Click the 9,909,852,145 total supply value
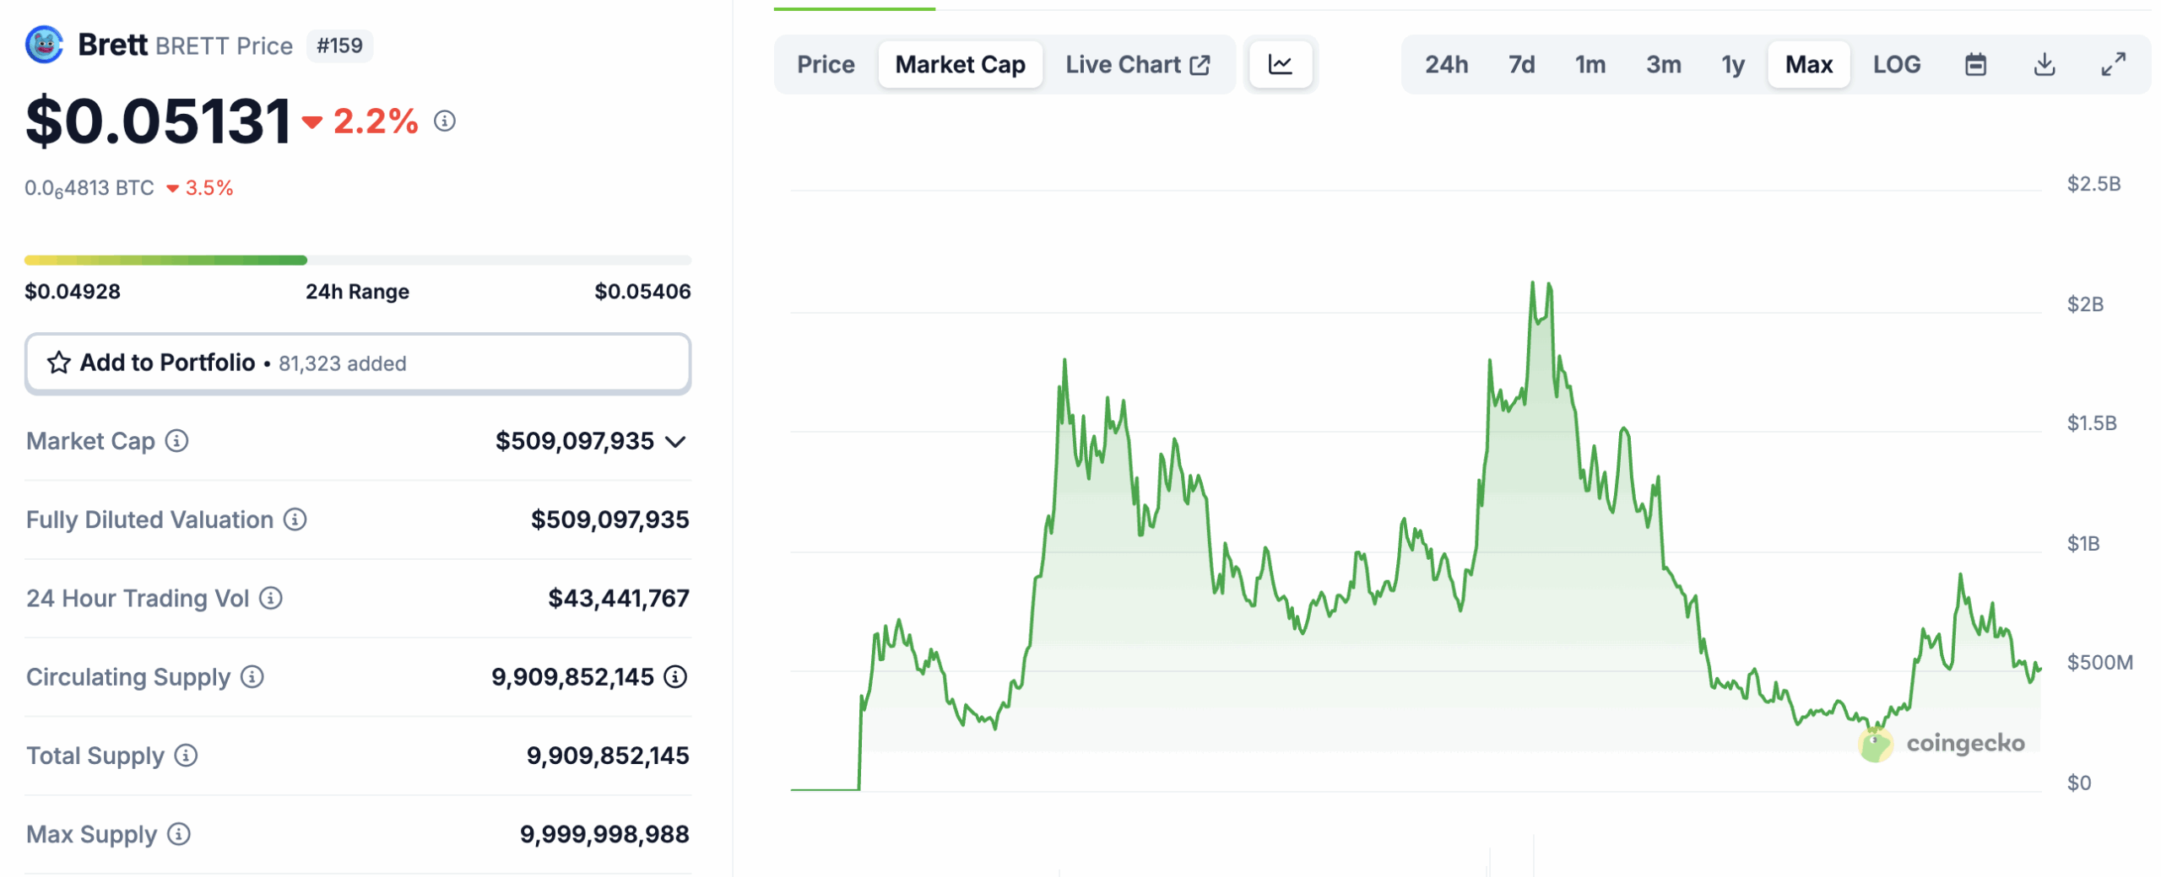 point(608,756)
